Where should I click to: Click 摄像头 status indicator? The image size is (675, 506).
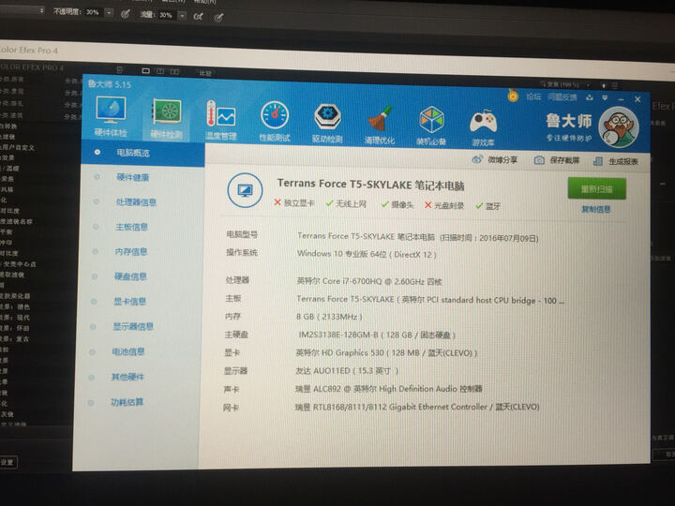click(397, 204)
